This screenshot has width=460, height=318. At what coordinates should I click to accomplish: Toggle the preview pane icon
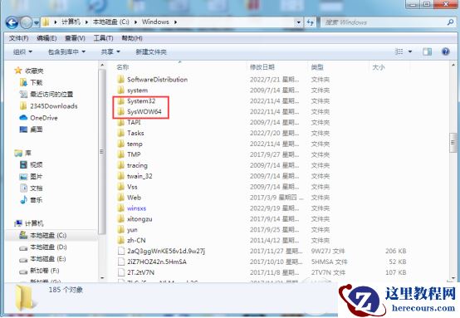(427, 52)
